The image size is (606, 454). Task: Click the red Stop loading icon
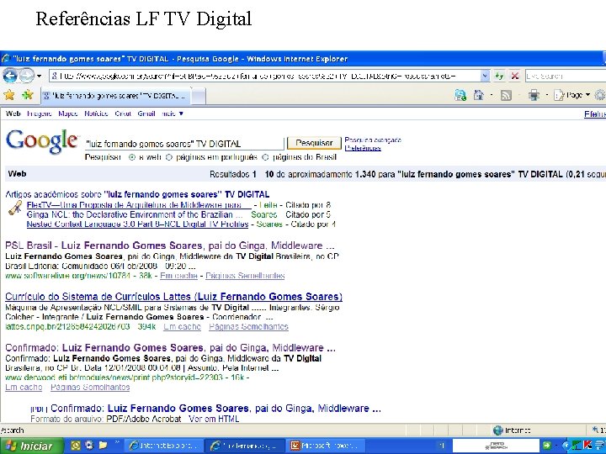(515, 76)
